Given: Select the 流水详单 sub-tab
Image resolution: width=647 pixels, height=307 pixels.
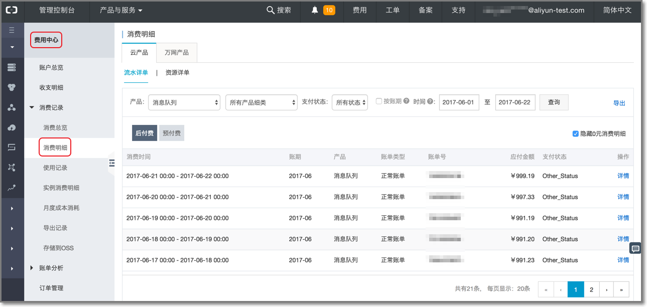Looking at the screenshot, I should coord(136,73).
